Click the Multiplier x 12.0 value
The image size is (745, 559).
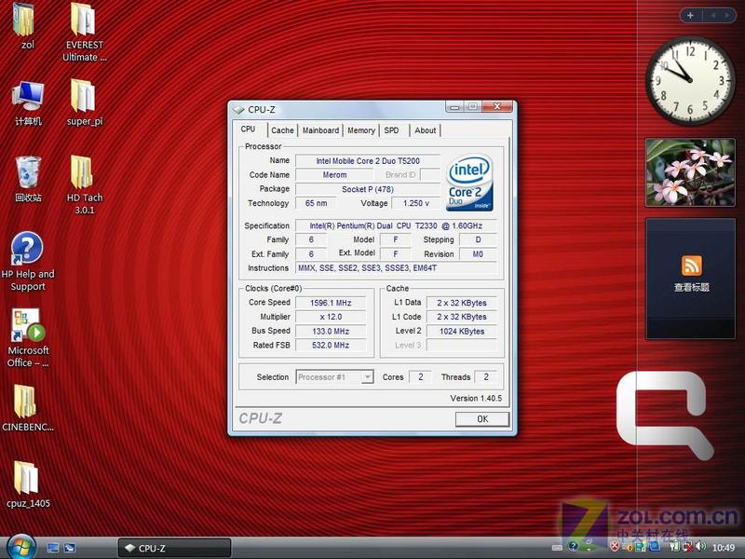(x=331, y=317)
